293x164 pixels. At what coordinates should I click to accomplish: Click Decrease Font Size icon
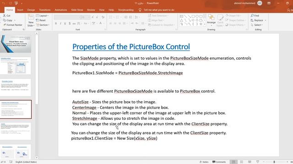pos(97,17)
